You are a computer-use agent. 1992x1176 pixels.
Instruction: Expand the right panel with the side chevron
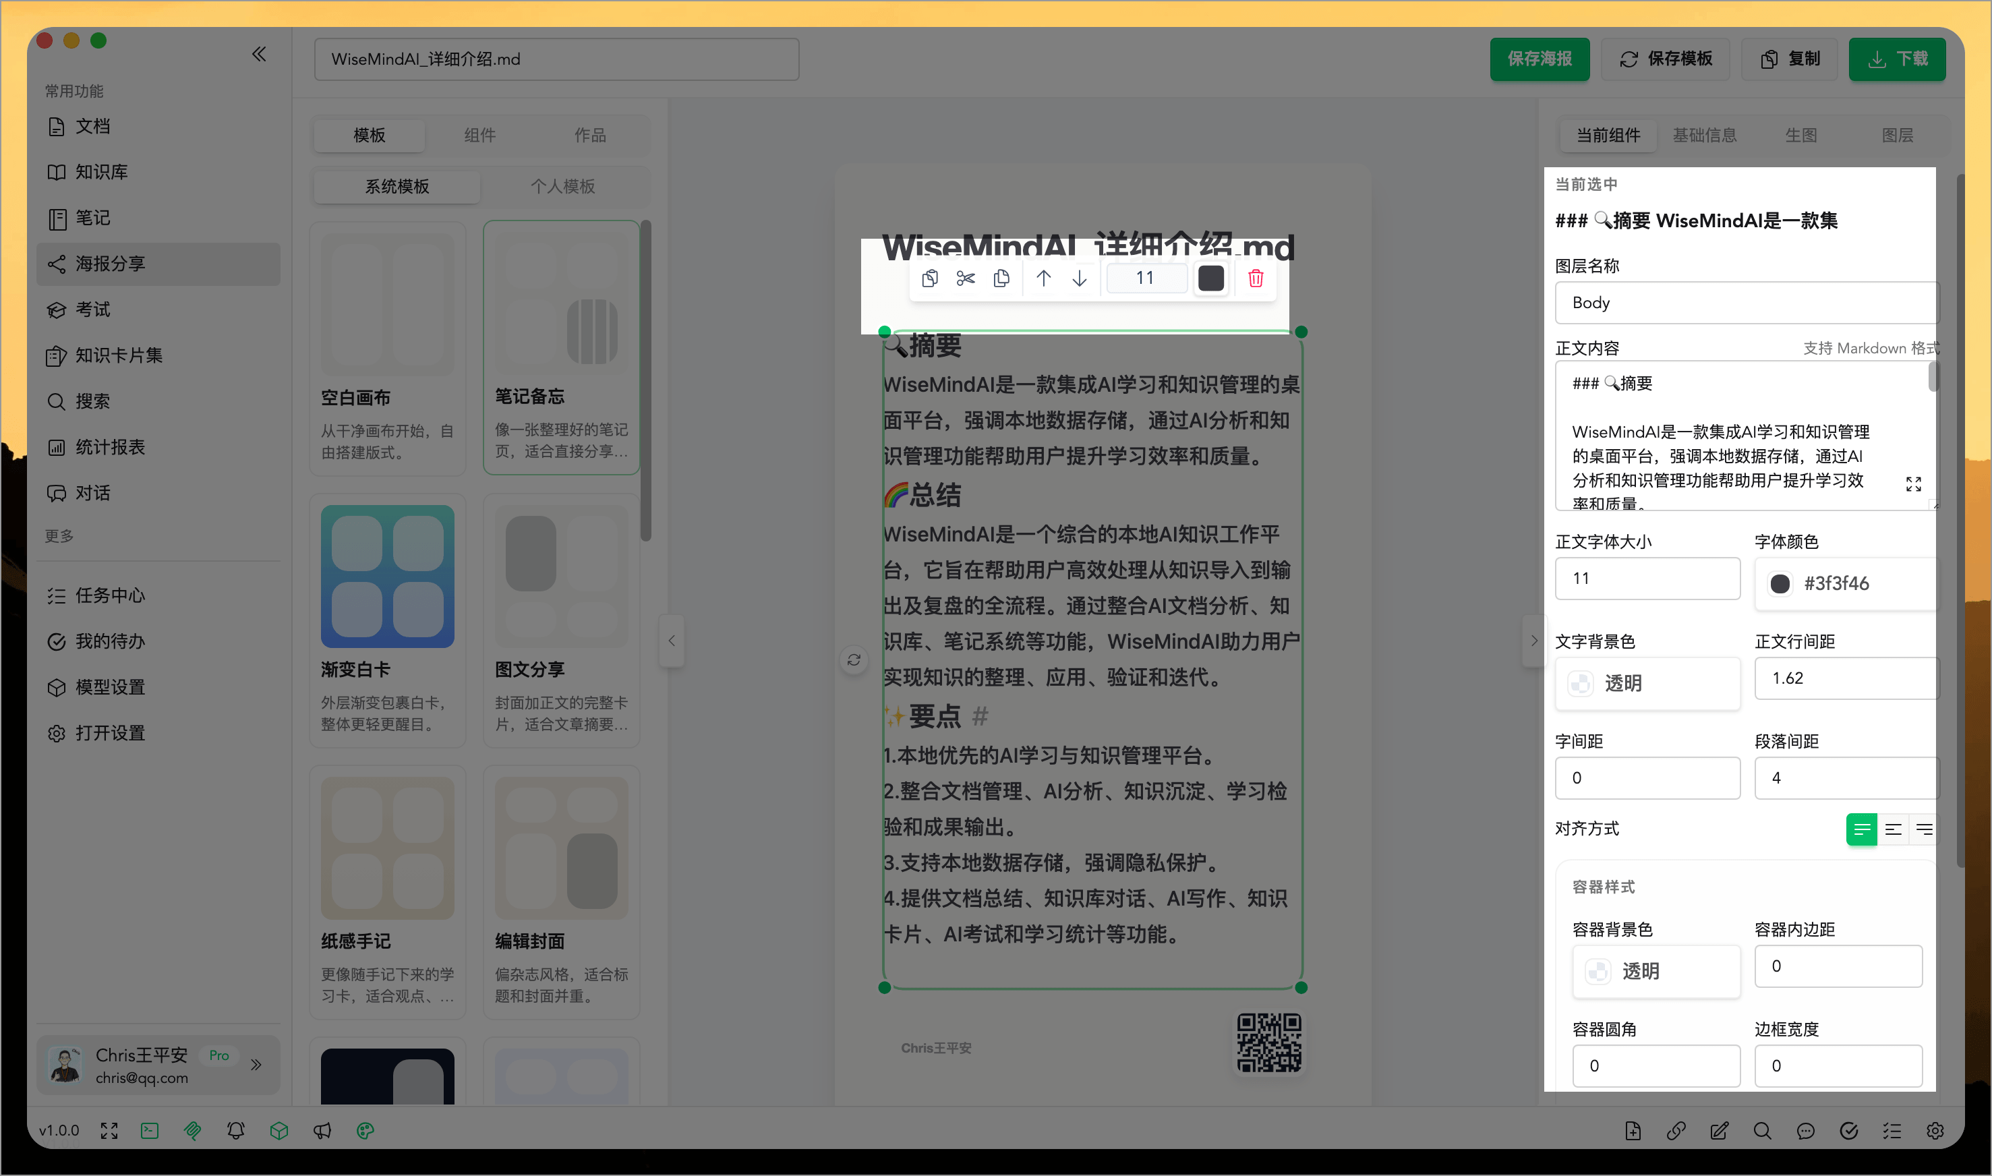point(1534,641)
